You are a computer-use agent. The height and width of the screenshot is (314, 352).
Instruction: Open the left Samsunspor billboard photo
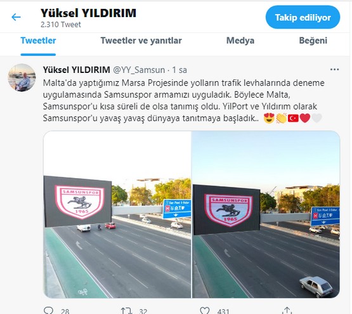[117, 214]
